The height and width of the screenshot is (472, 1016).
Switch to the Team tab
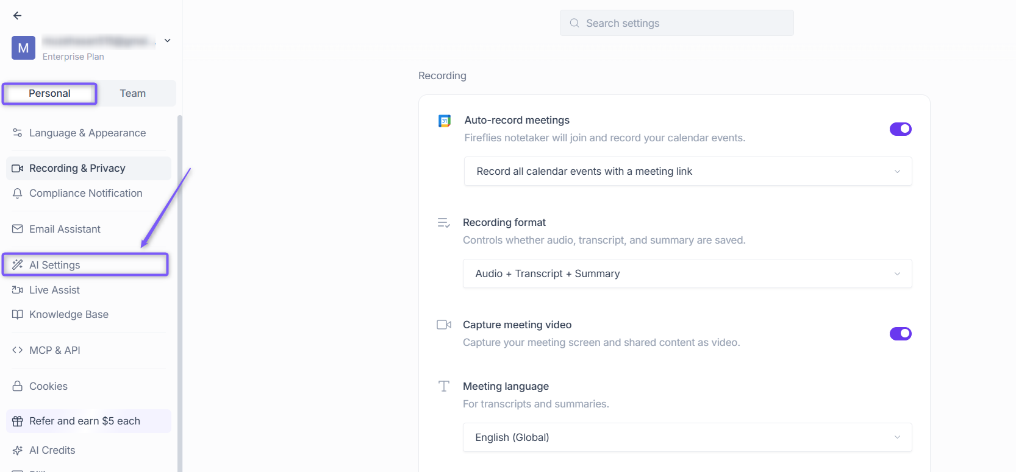click(133, 93)
